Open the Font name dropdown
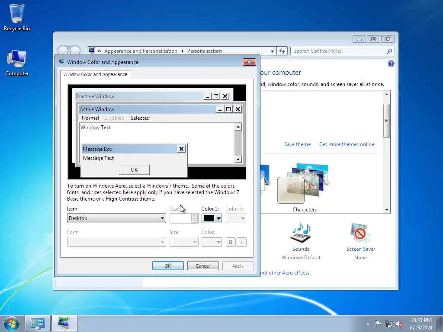Image resolution: width=443 pixels, height=332 pixels. (x=116, y=242)
